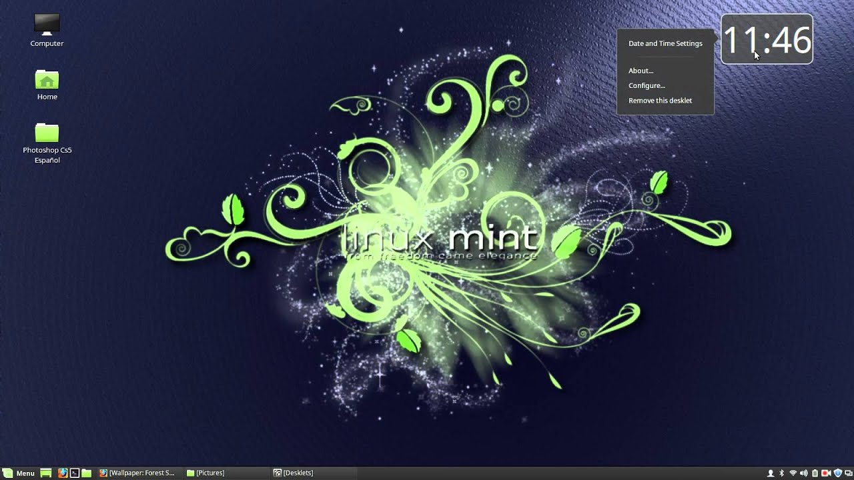This screenshot has height=480, width=854.
Task: Open the window list tray icon
Action: [848, 473]
